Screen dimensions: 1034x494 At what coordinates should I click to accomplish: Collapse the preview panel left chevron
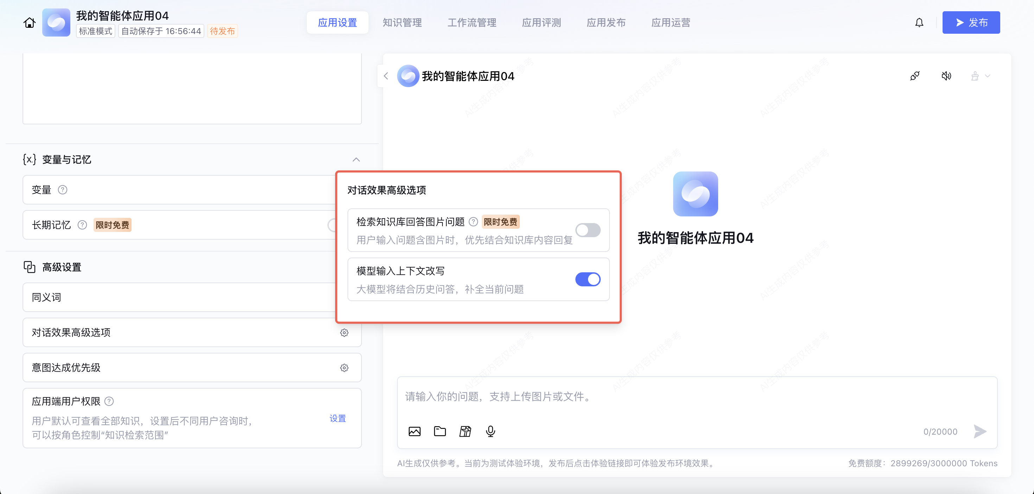coord(386,76)
